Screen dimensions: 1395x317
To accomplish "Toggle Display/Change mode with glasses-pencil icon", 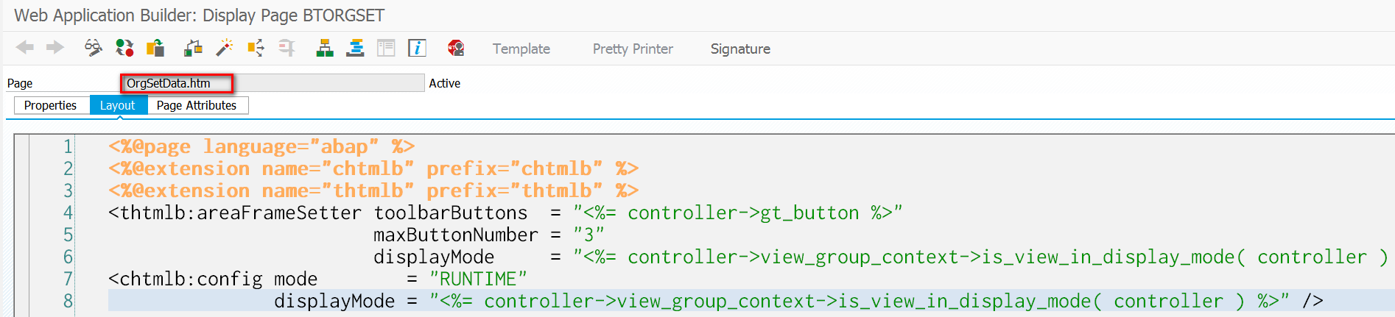I will pos(93,48).
